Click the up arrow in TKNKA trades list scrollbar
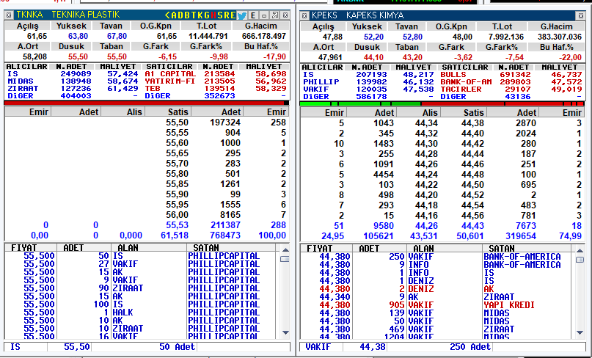592x358 pixels. point(285,250)
